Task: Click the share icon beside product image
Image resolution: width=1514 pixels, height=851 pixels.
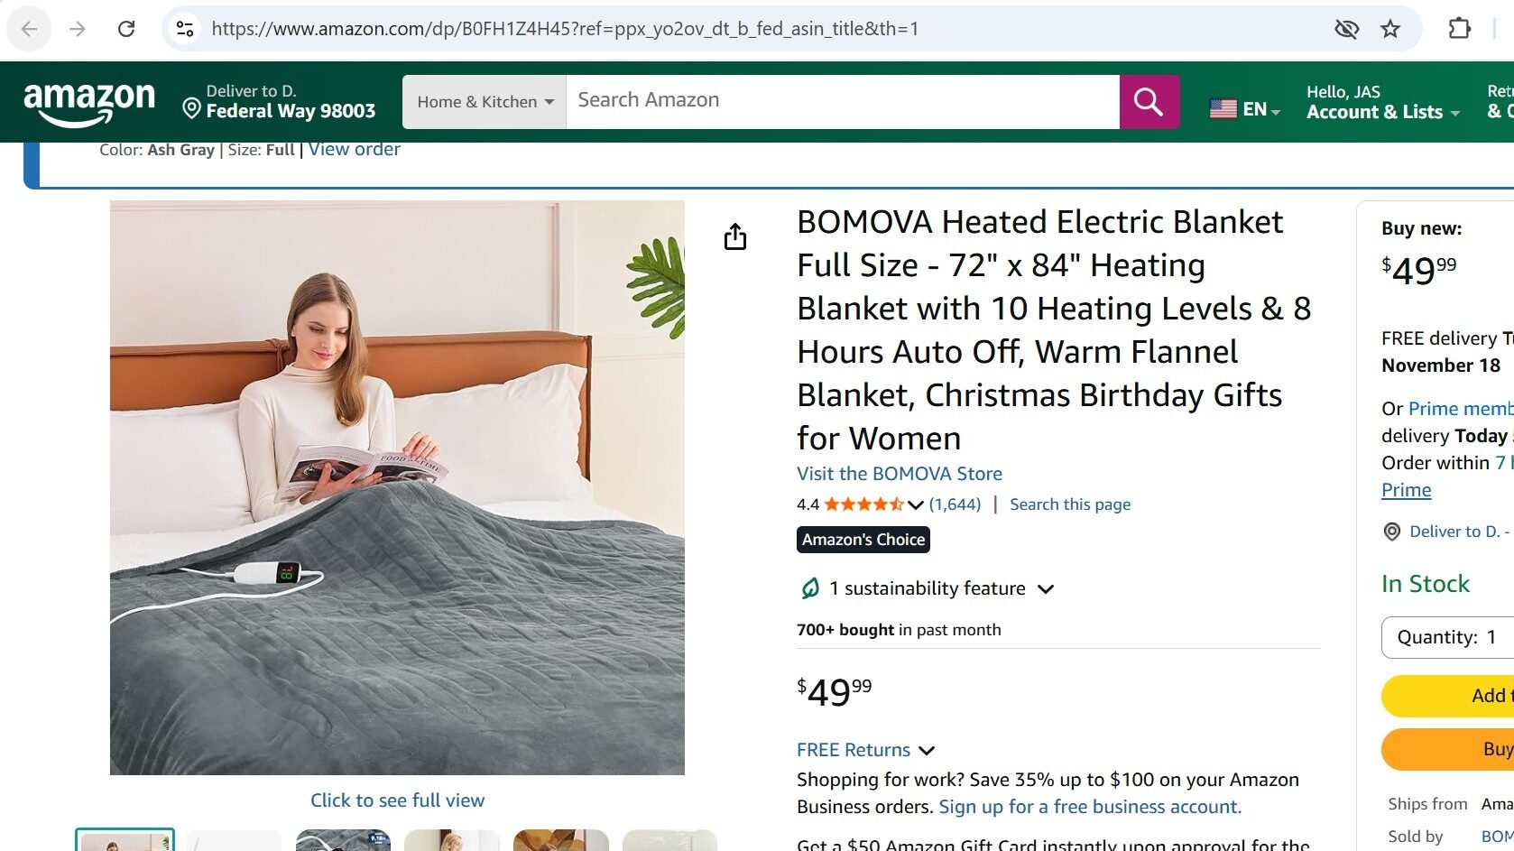Action: [x=735, y=237]
